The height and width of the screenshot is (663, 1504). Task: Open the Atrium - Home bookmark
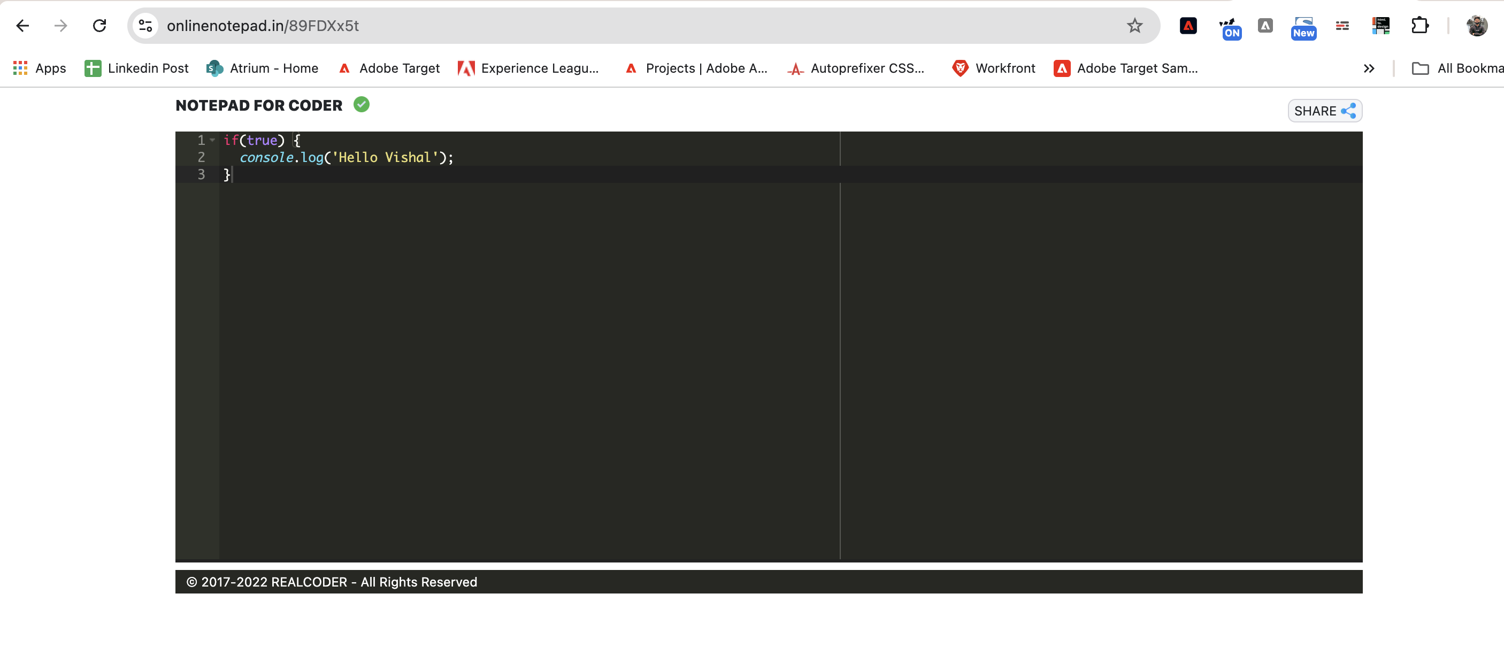point(262,68)
